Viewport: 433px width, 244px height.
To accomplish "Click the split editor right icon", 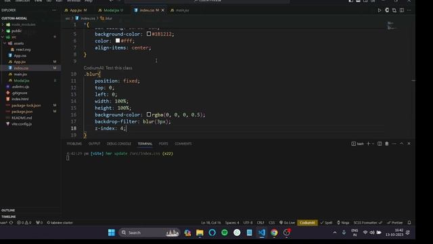I will click(x=402, y=10).
